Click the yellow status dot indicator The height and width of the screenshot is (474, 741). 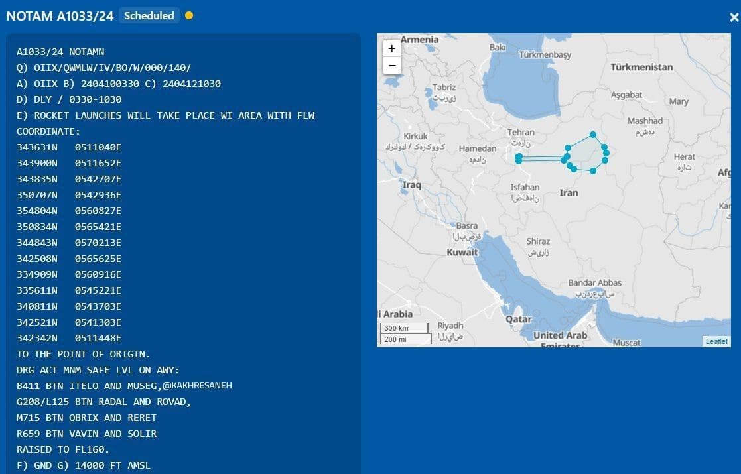pyautogui.click(x=189, y=15)
